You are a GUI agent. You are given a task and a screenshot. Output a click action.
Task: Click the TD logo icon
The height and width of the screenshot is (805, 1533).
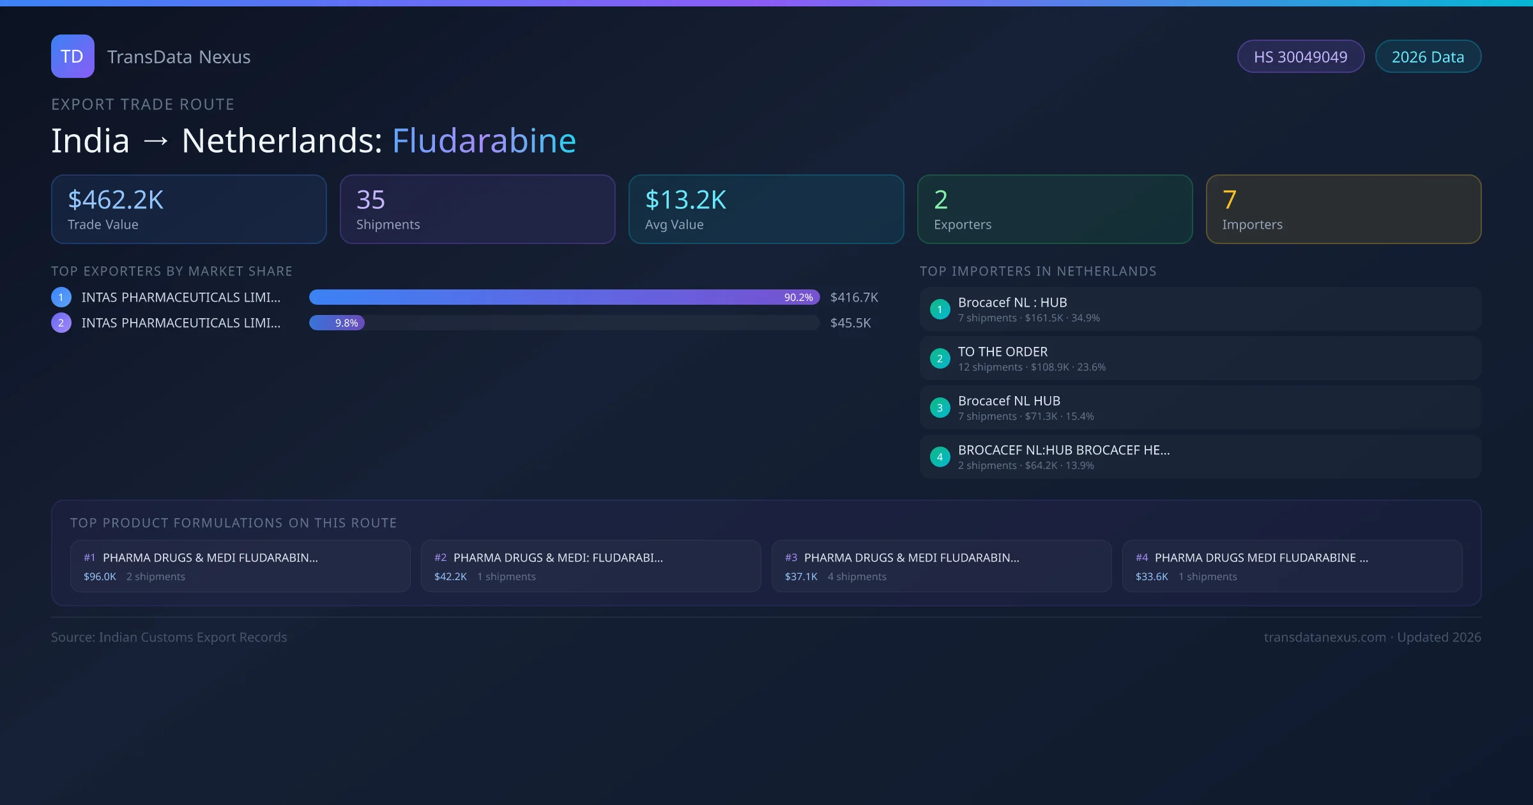click(x=72, y=56)
